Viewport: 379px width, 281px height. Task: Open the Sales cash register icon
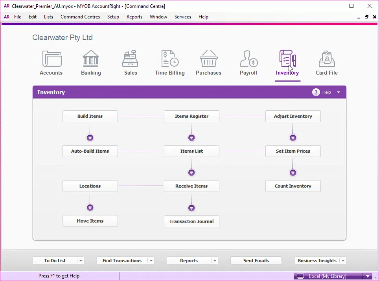click(130, 58)
